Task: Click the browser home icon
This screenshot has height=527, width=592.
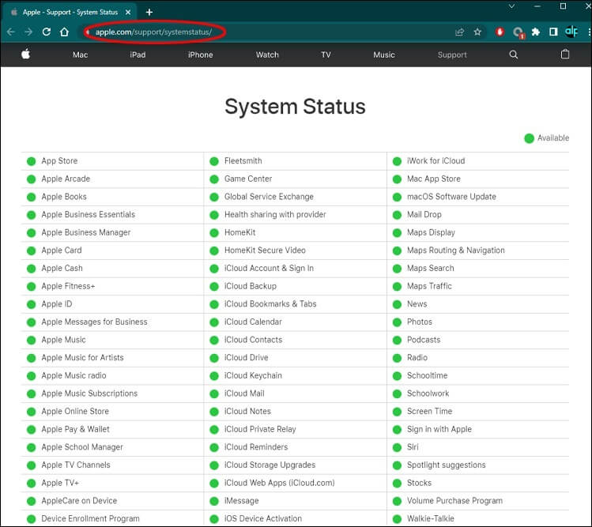Action: [x=65, y=32]
